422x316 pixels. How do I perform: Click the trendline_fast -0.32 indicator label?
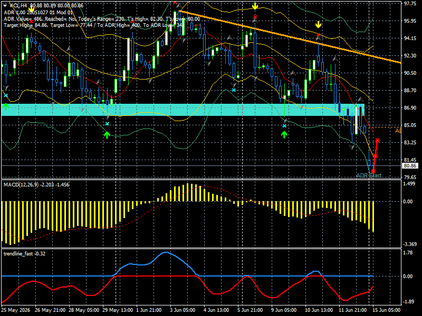24,254
